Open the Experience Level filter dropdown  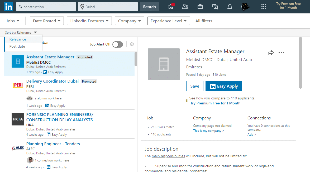pyautogui.click(x=169, y=21)
